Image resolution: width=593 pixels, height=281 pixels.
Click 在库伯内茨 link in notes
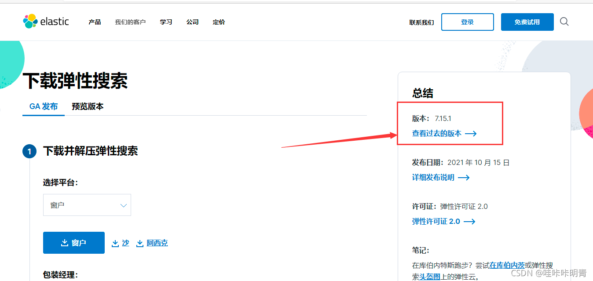(507, 265)
